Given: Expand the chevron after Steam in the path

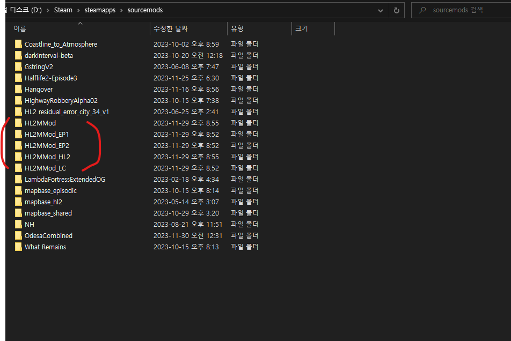Looking at the screenshot, I should pyautogui.click(x=78, y=10).
